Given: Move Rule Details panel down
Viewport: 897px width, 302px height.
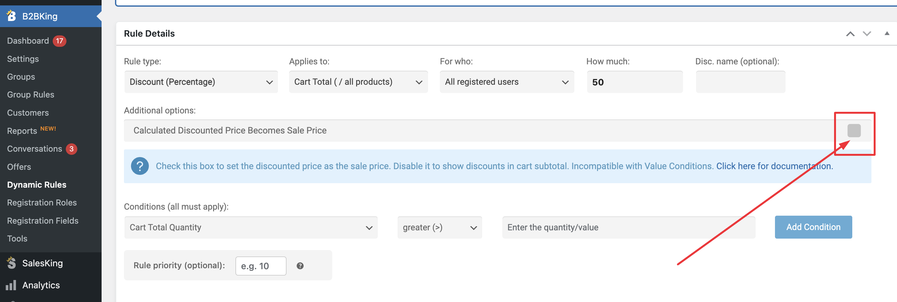Looking at the screenshot, I should click(867, 34).
